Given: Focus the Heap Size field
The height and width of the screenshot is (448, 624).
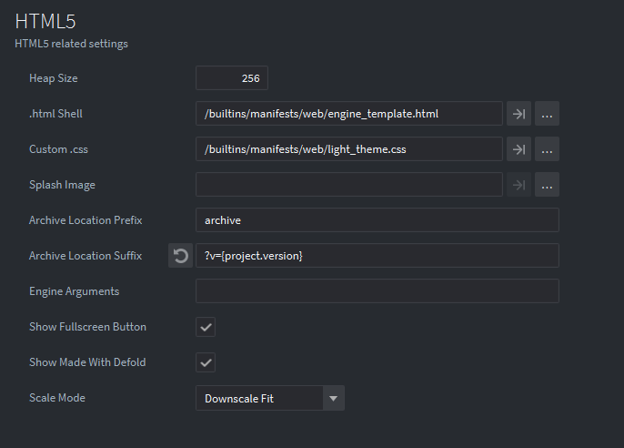Looking at the screenshot, I should click(232, 78).
